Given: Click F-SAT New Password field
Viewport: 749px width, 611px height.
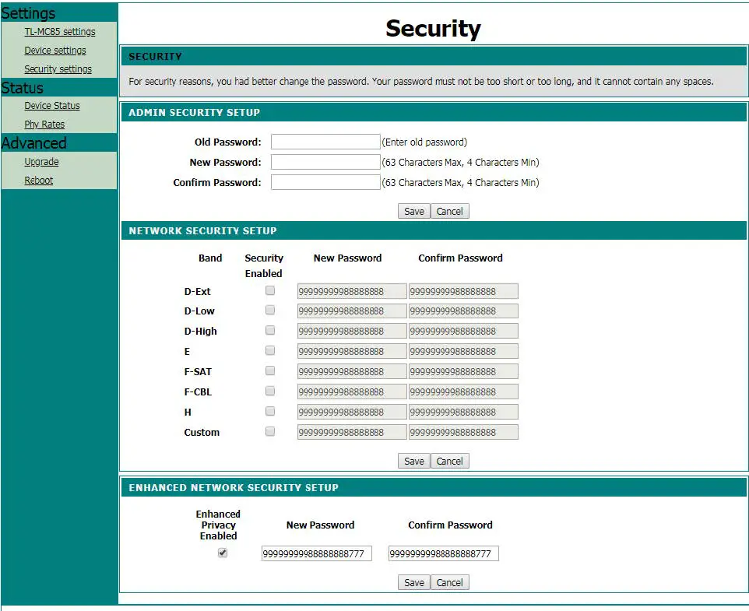Looking at the screenshot, I should pyautogui.click(x=352, y=371).
